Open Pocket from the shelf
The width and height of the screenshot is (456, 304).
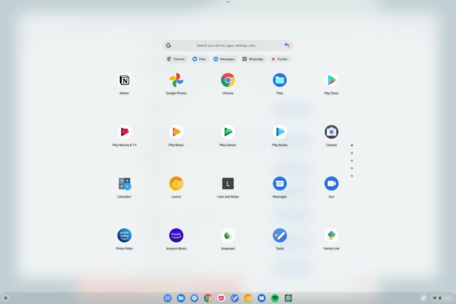[221, 298]
